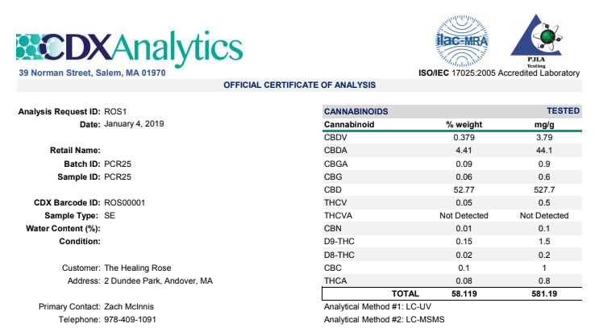595x328 pixels.
Task: Select the THCA row name
Action: click(x=335, y=280)
